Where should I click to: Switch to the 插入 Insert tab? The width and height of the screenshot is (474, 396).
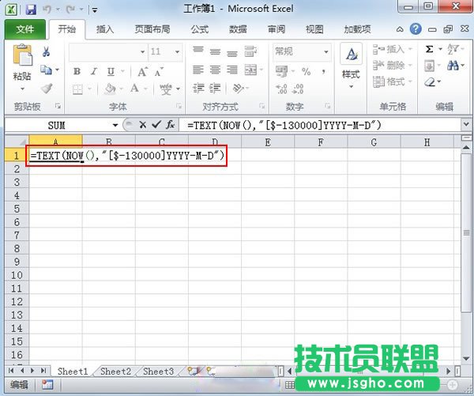click(x=105, y=29)
